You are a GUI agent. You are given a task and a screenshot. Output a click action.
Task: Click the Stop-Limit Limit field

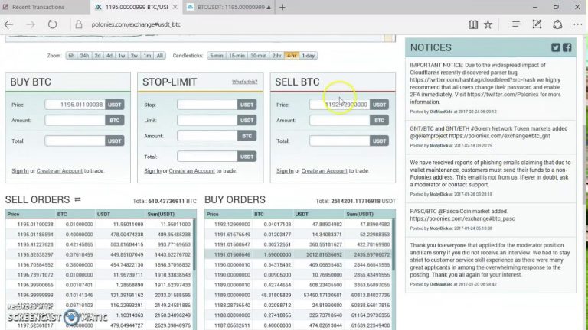point(207,121)
